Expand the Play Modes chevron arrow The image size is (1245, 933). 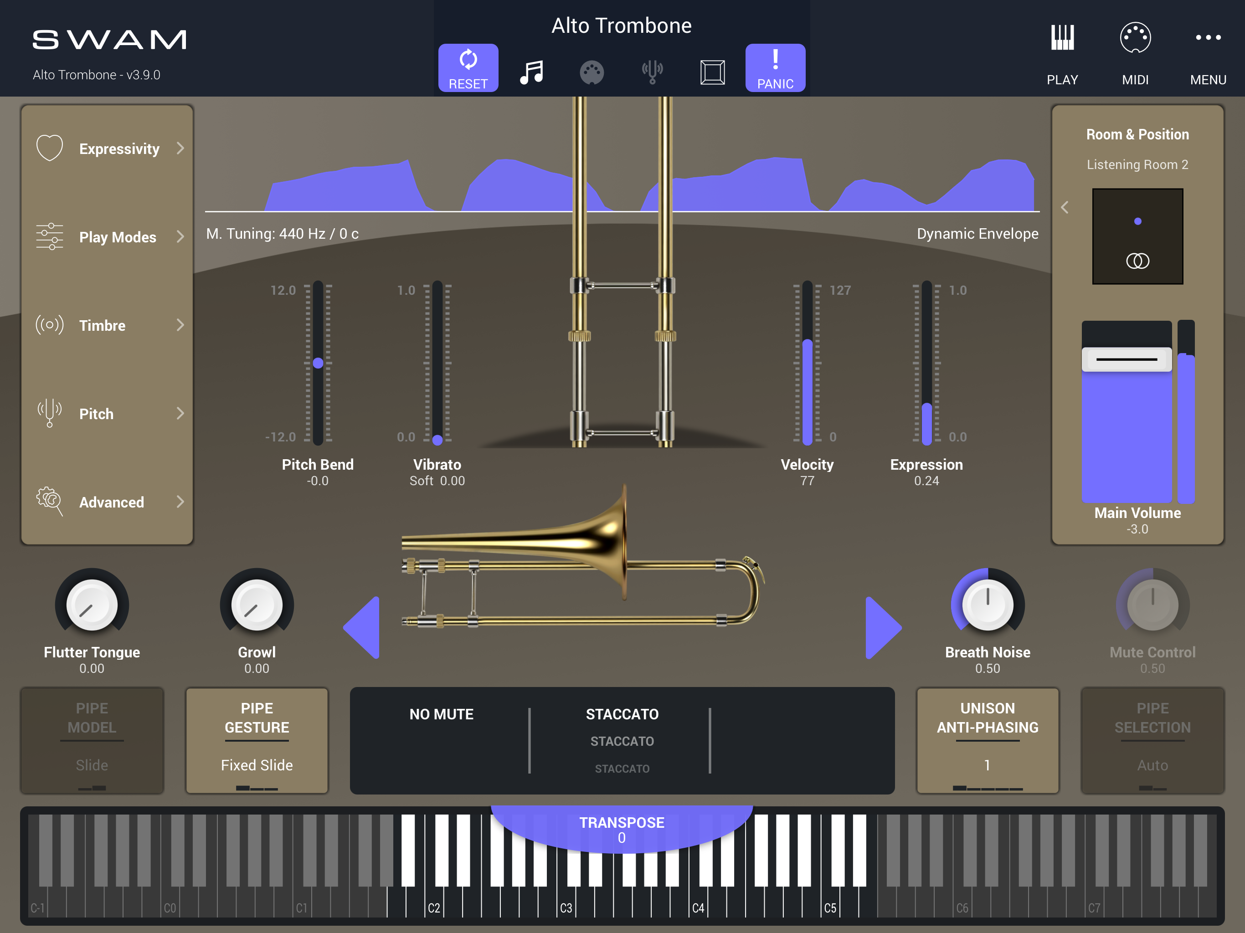[x=180, y=236]
